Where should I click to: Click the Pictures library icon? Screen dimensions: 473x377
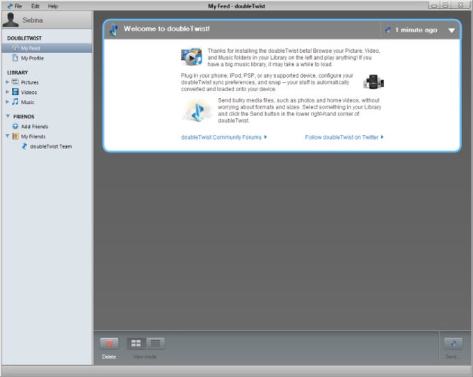tap(15, 82)
